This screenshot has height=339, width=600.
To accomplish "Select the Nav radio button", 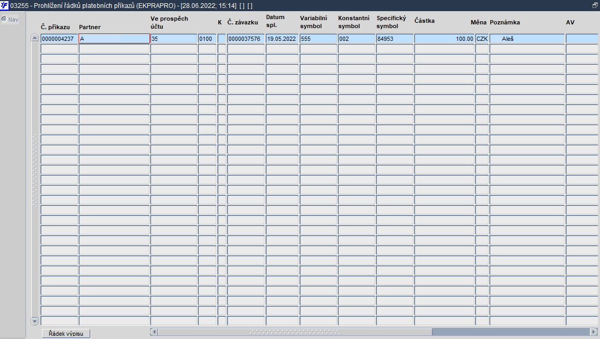I will (x=4, y=20).
